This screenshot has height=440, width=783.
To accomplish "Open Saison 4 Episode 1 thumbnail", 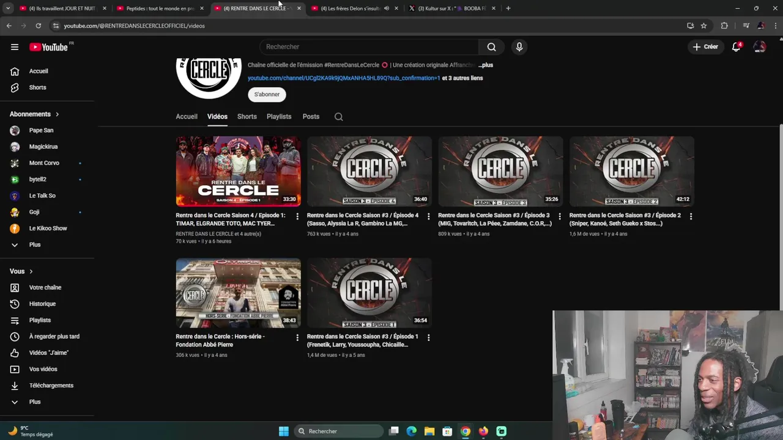I will point(239,171).
